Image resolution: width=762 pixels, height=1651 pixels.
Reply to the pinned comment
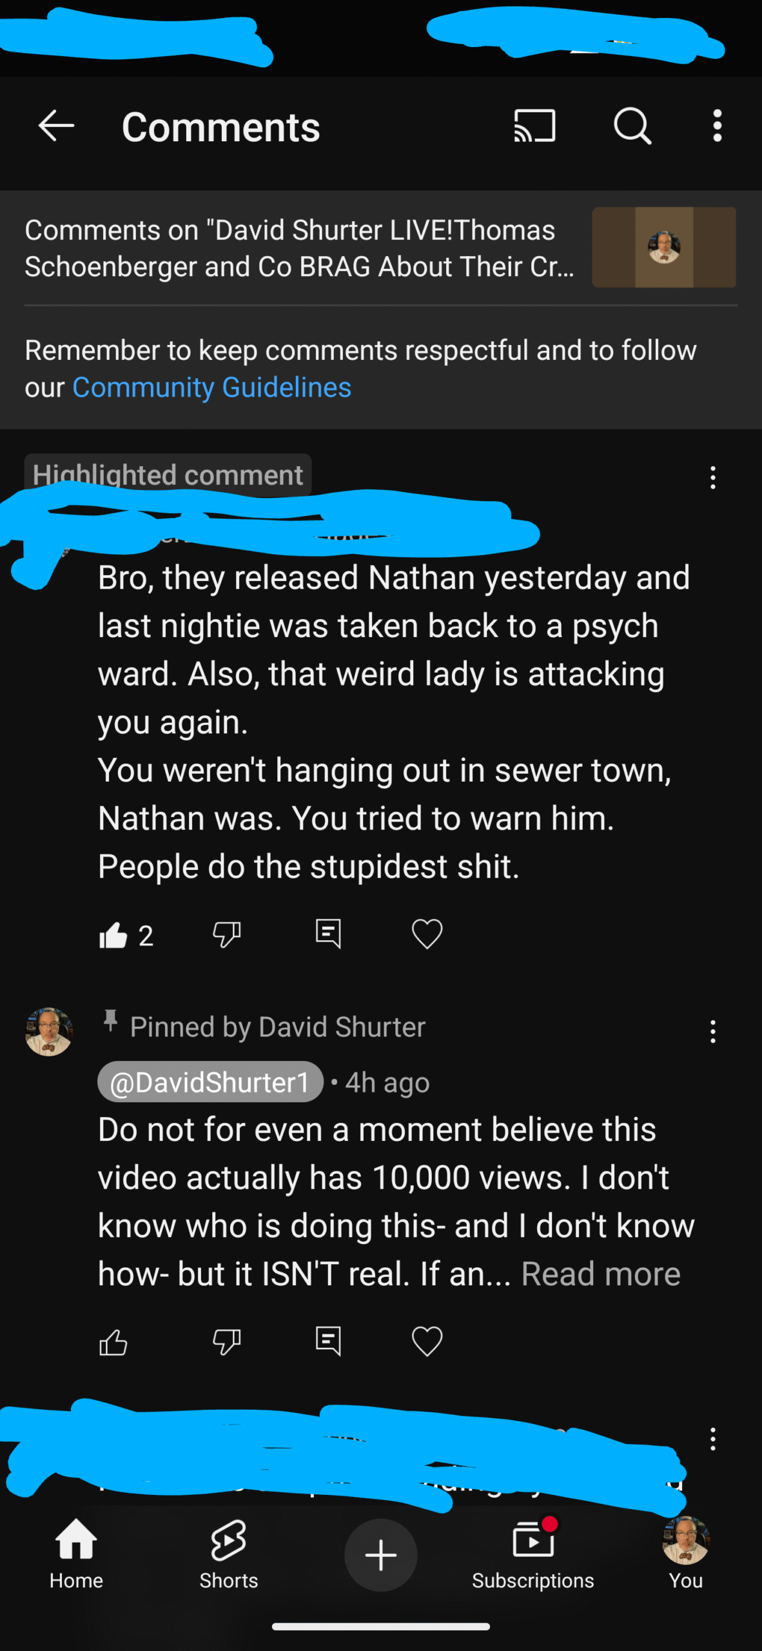[328, 1341]
